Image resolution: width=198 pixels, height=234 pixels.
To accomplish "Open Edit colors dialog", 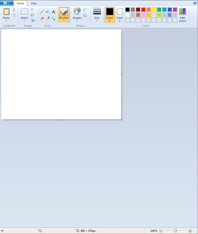I will click(x=183, y=15).
